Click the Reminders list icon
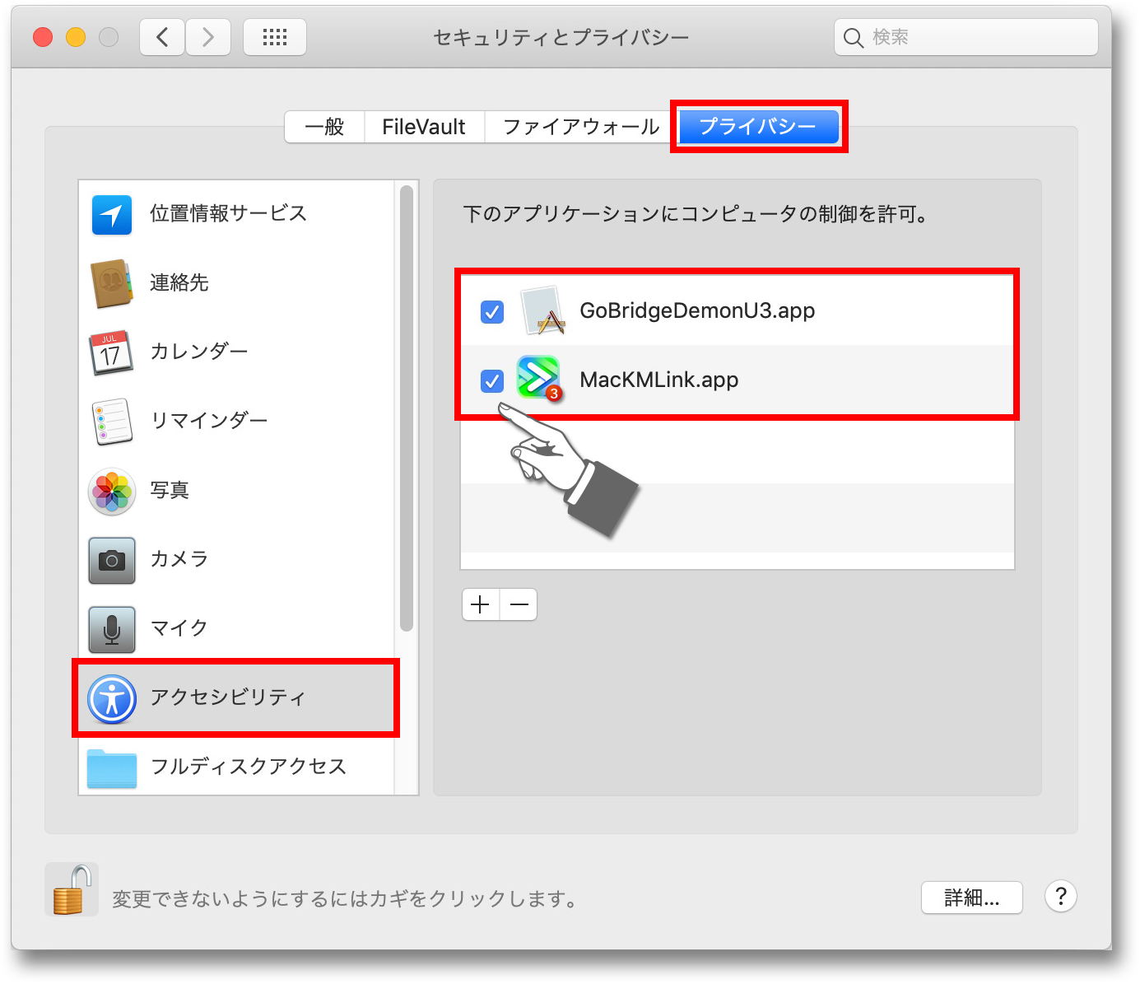 click(112, 422)
